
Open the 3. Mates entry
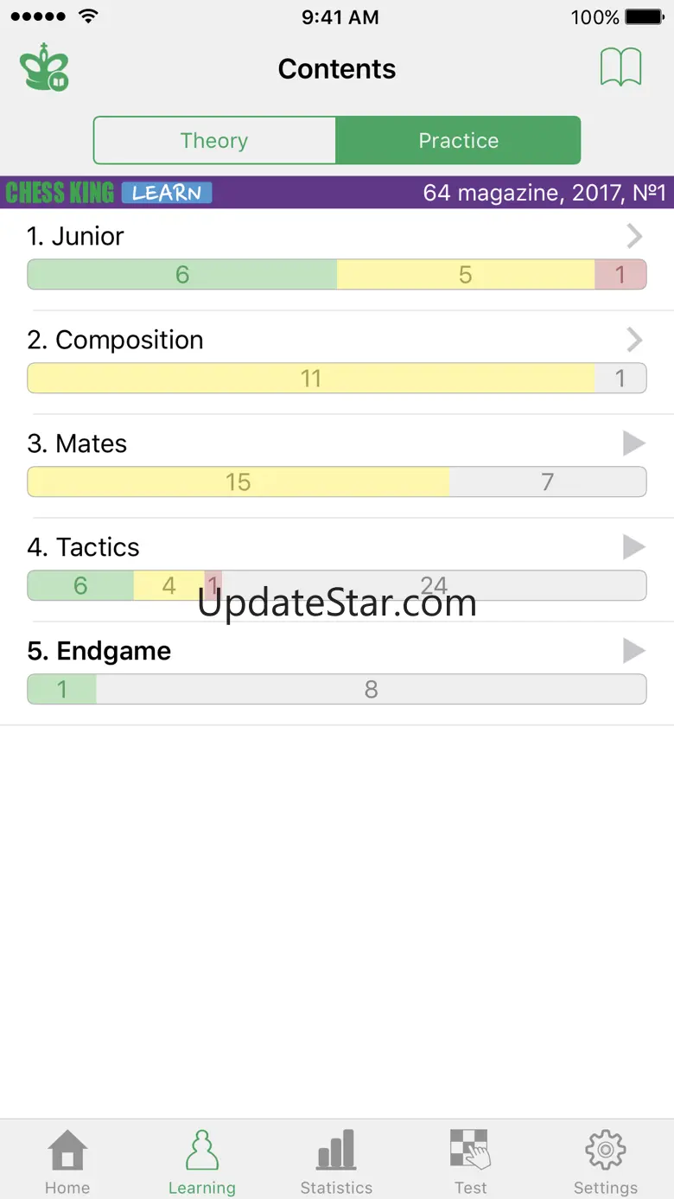point(337,466)
